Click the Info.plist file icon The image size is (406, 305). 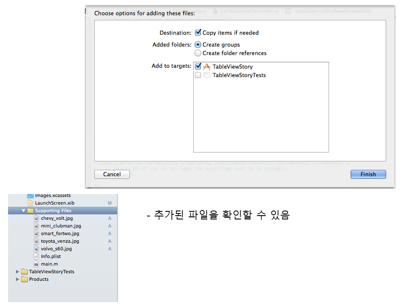[36, 257]
